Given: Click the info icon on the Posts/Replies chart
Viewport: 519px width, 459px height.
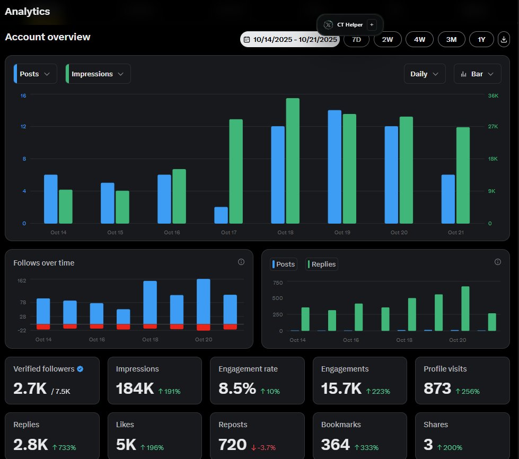Looking at the screenshot, I should pos(497,261).
